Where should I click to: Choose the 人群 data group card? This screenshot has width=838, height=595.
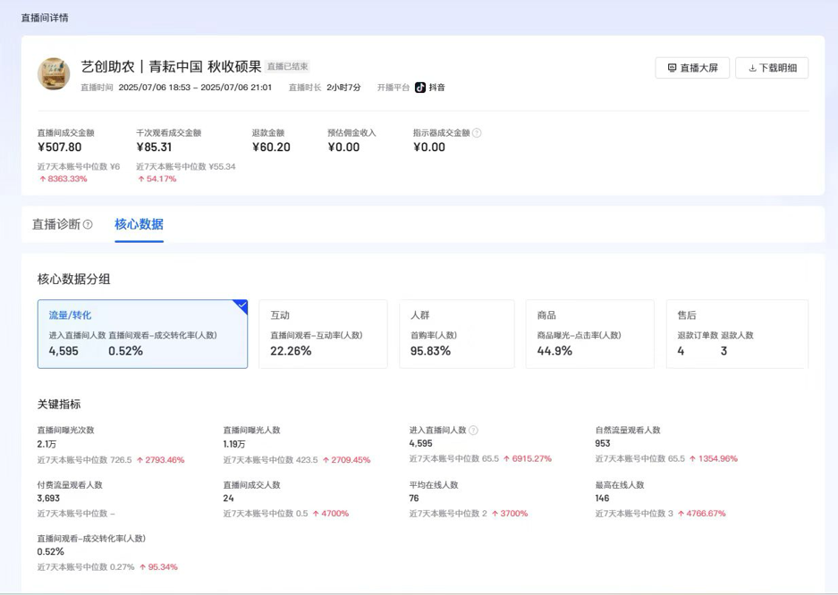[x=456, y=334]
